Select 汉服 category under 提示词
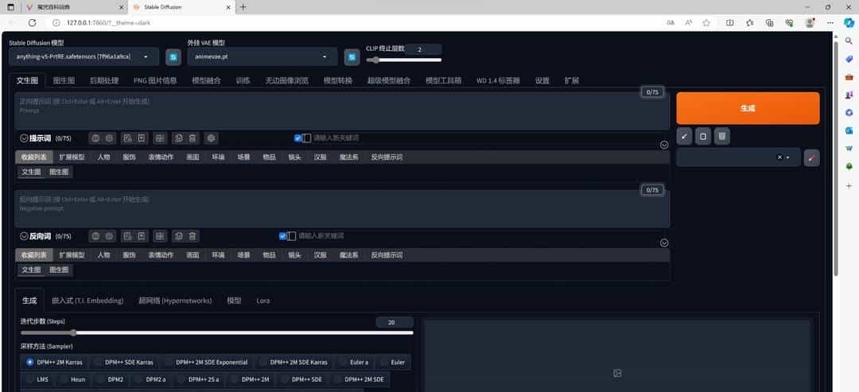This screenshot has width=859, height=392. point(320,157)
